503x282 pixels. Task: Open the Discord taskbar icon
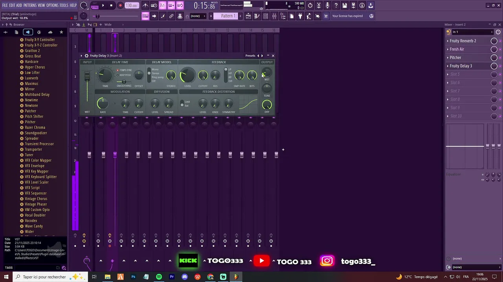185,277
